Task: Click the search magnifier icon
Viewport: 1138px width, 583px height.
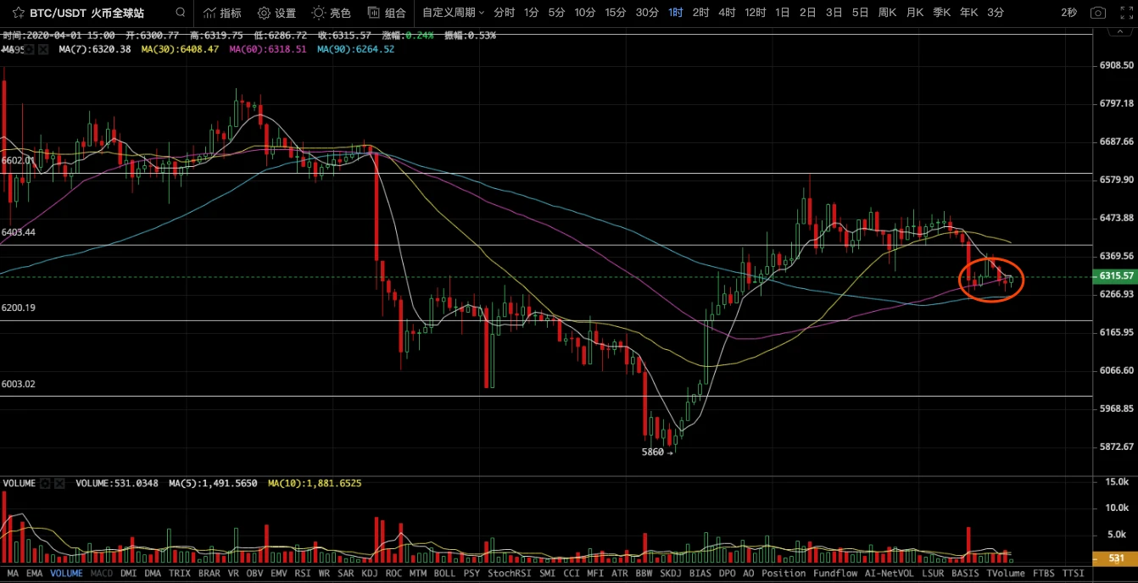Action: [x=180, y=13]
